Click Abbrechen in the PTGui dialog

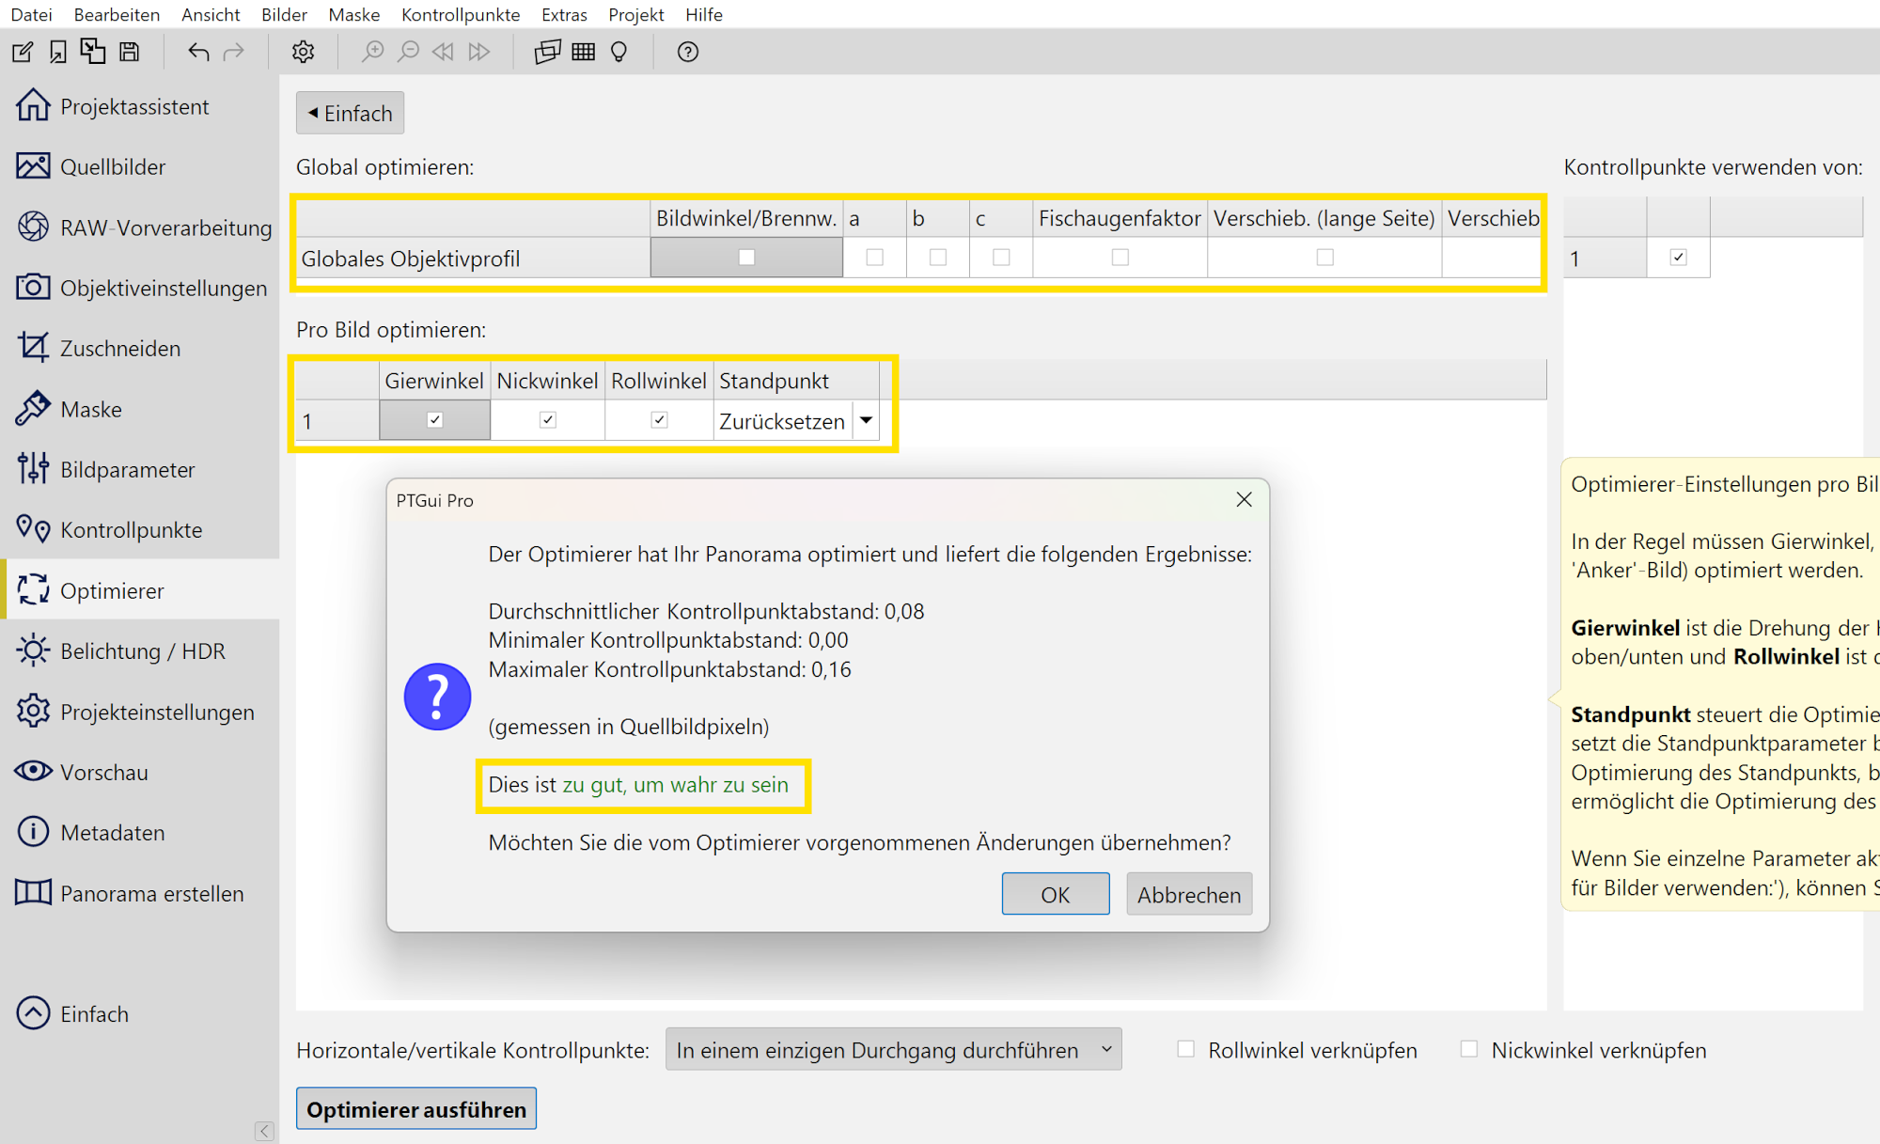pyautogui.click(x=1188, y=894)
